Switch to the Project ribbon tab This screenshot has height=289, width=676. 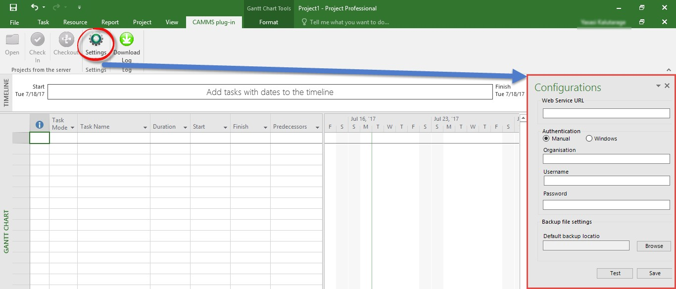click(143, 22)
